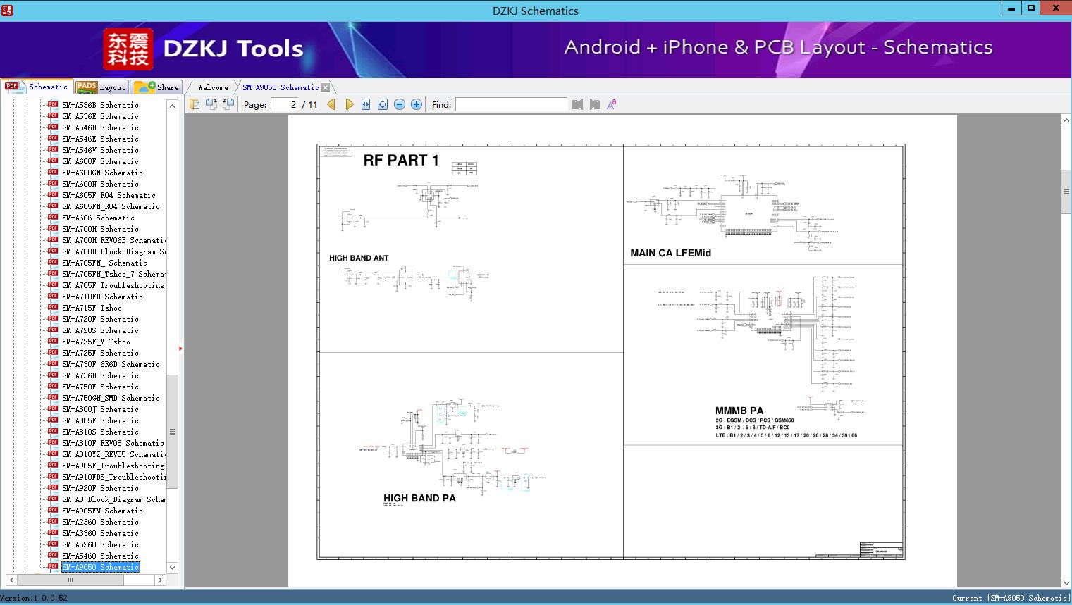Open SM-A730F_6R6D Schematic
This screenshot has height=605, width=1072.
[111, 364]
